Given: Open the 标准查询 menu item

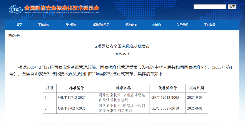Looking at the screenshot, I should pyautogui.click(x=131, y=25).
